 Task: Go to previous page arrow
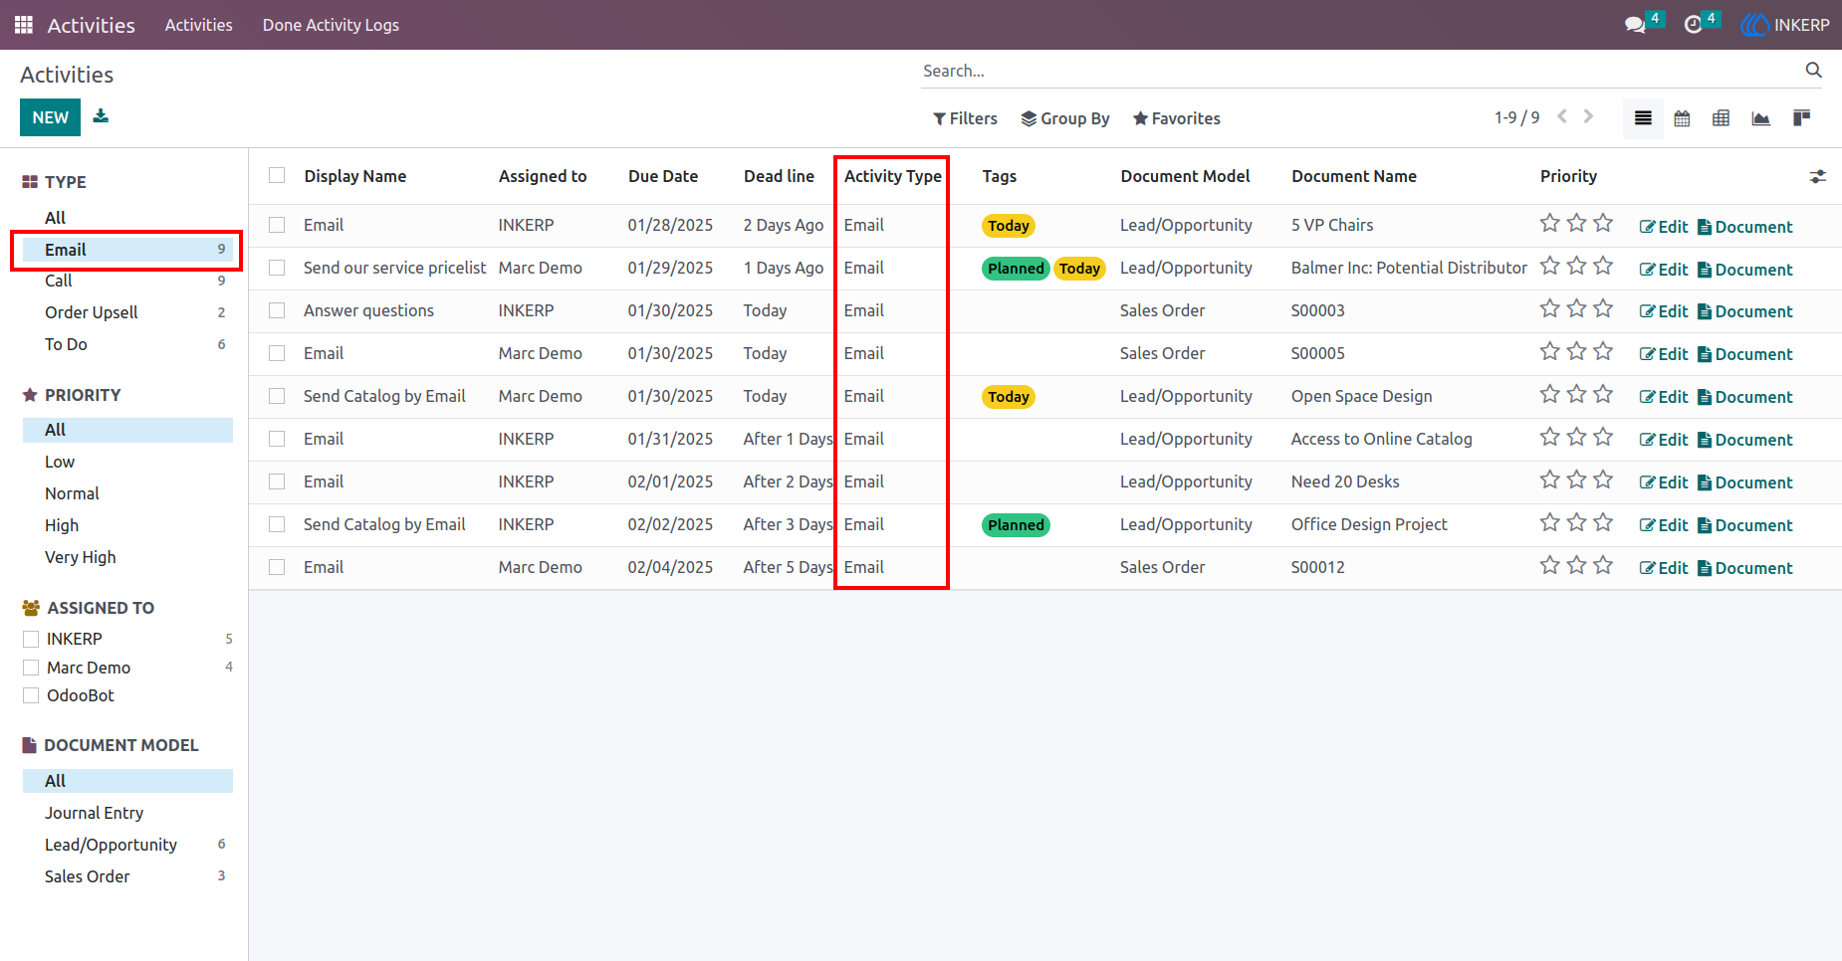(1562, 116)
